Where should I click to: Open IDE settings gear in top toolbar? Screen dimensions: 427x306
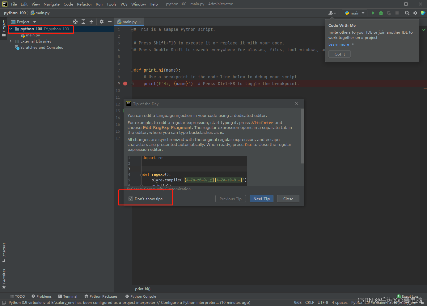pos(415,13)
